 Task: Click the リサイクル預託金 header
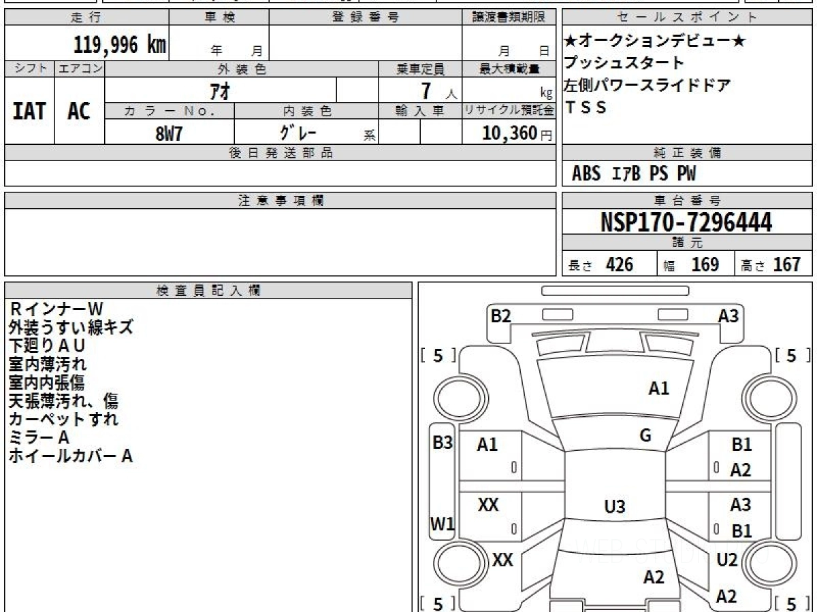point(509,111)
